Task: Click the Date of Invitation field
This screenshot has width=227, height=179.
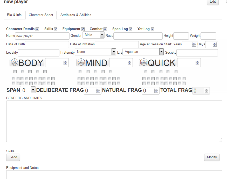Action: [x=117, y=45]
